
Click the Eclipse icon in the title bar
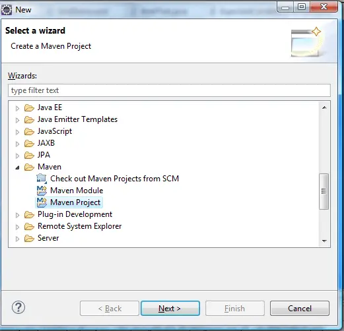tap(7, 10)
